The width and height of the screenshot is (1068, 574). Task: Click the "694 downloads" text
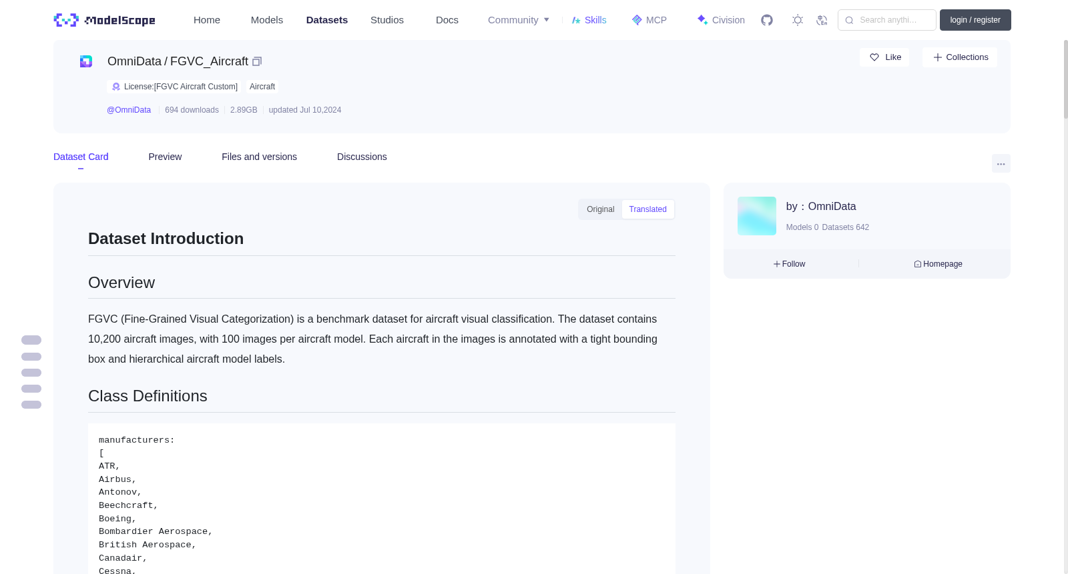(192, 110)
